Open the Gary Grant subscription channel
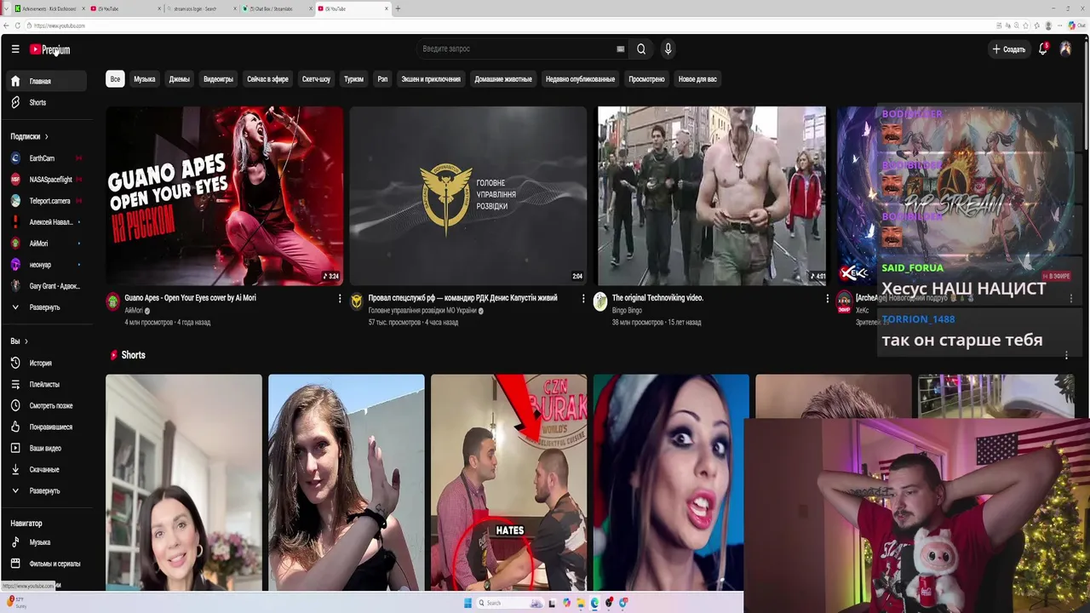This screenshot has width=1090, height=613. 47,286
